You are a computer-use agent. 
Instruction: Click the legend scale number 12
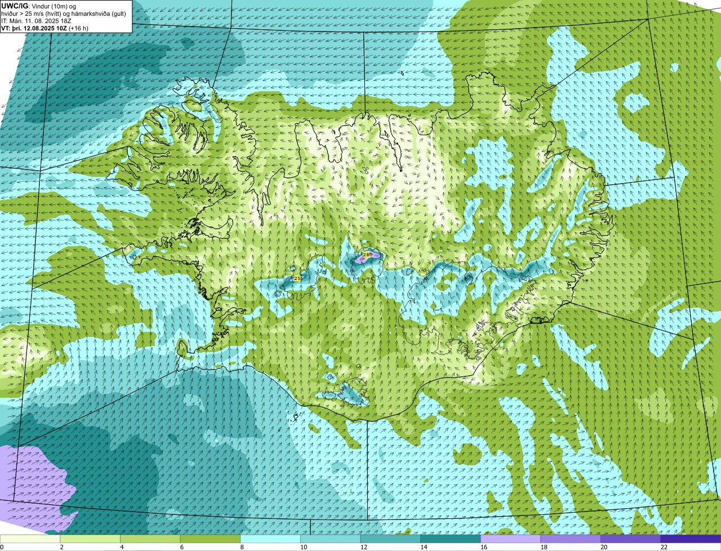point(364,547)
